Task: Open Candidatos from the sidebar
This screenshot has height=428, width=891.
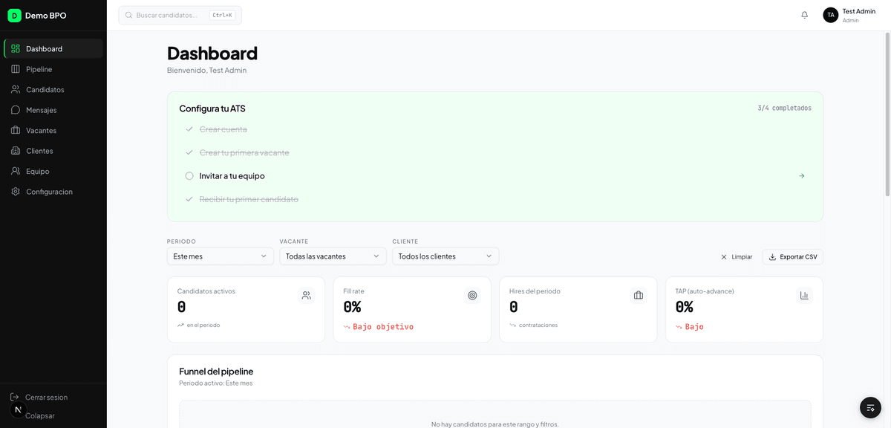Action: pyautogui.click(x=53, y=89)
